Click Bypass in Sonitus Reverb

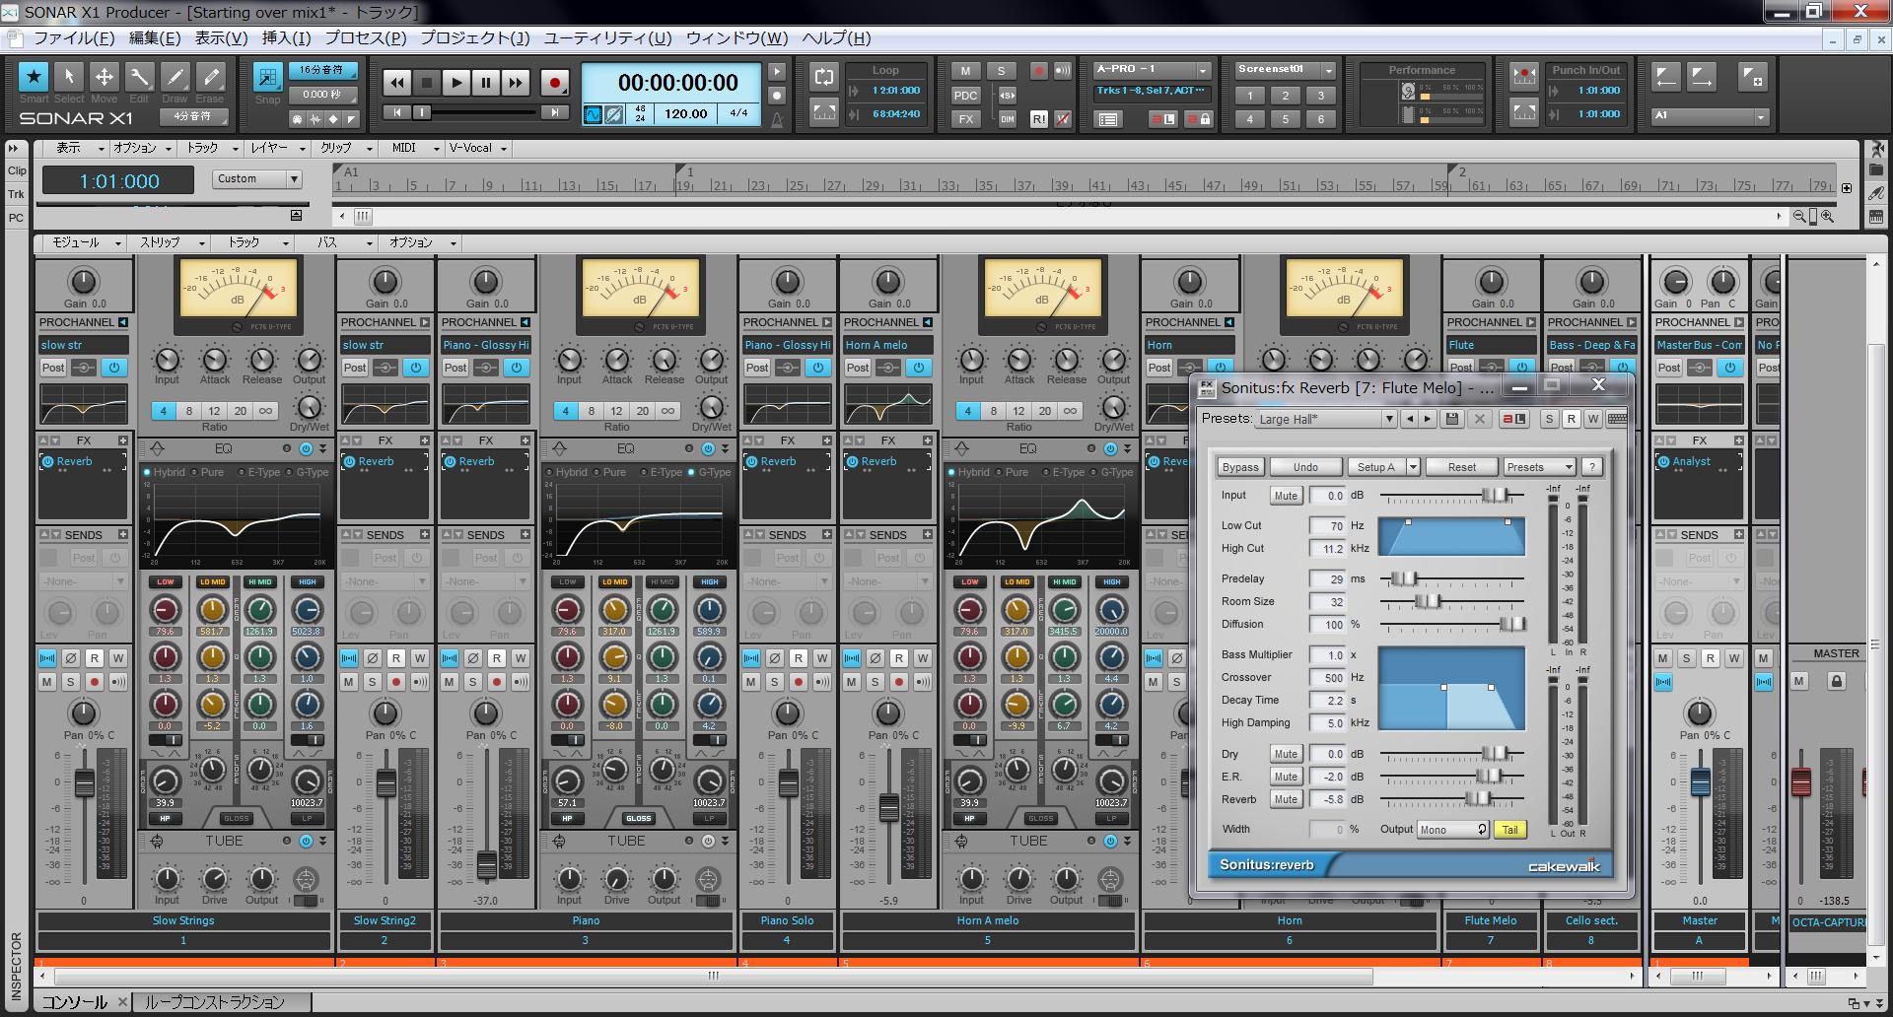coord(1240,467)
